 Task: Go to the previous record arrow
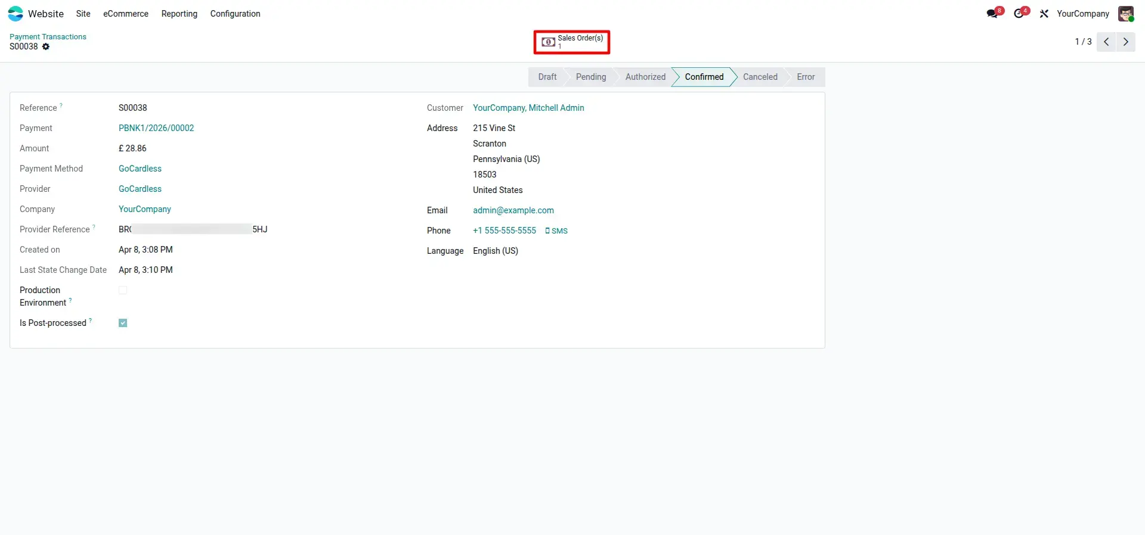tap(1106, 42)
